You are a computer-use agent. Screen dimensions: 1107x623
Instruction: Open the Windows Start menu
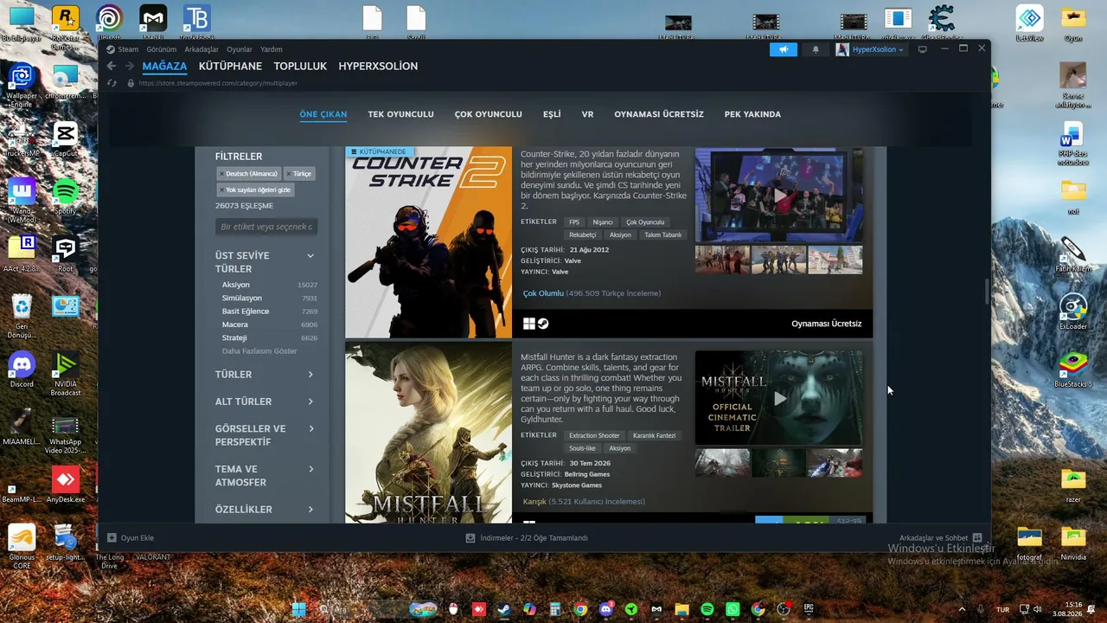pyautogui.click(x=298, y=609)
